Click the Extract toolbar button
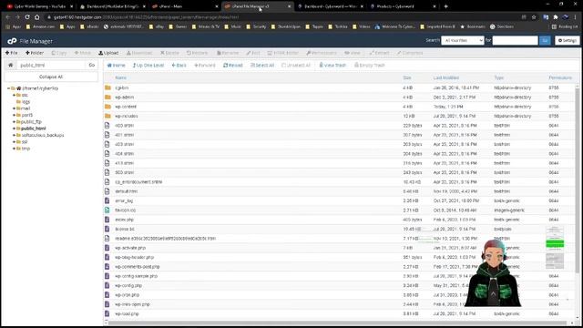The width and height of the screenshot is (583, 328). 379,53
